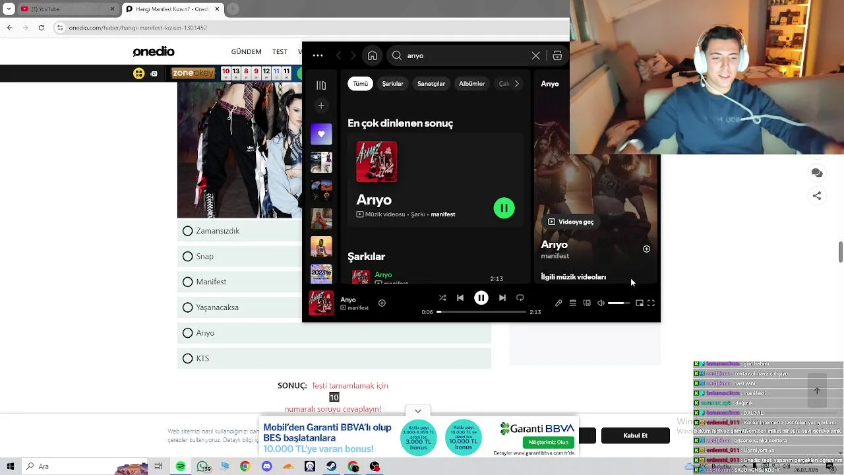Click the Onedio logo
This screenshot has height=475, width=844.
(x=154, y=51)
